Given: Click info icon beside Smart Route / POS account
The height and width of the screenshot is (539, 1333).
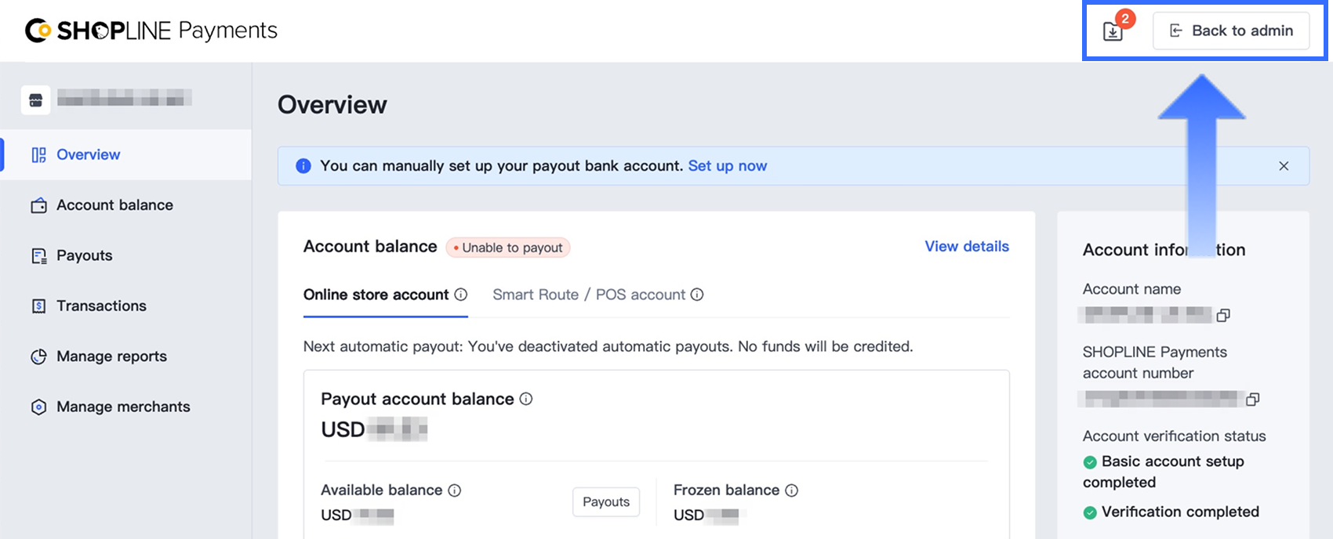Looking at the screenshot, I should pyautogui.click(x=697, y=295).
